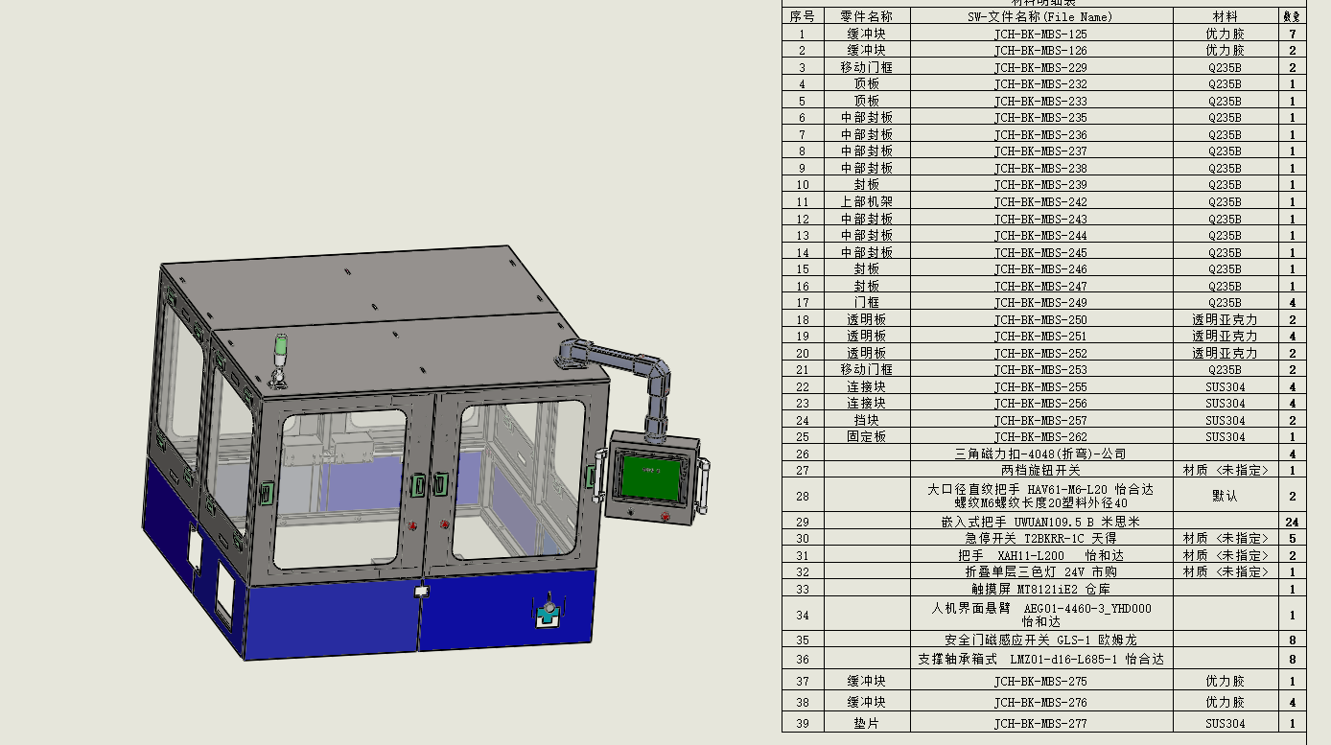
Task: Click the JCH-BK-MBS-246 cell
Action: pos(1040,268)
